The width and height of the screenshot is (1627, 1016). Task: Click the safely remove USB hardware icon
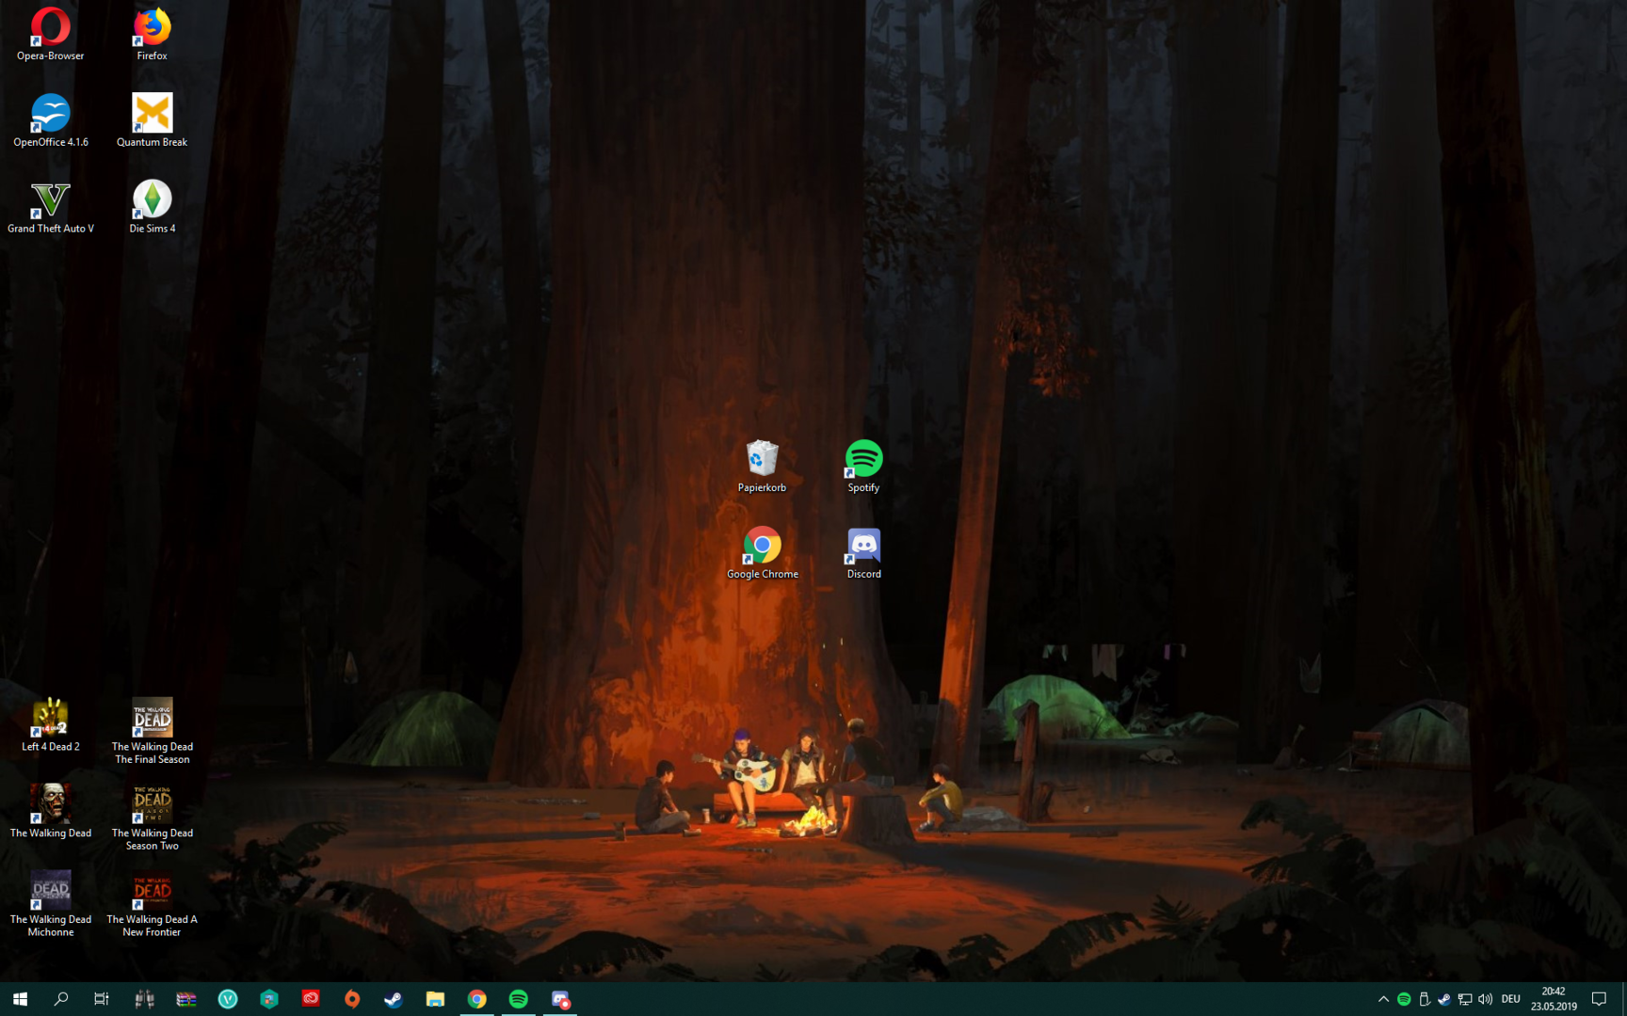1424,999
